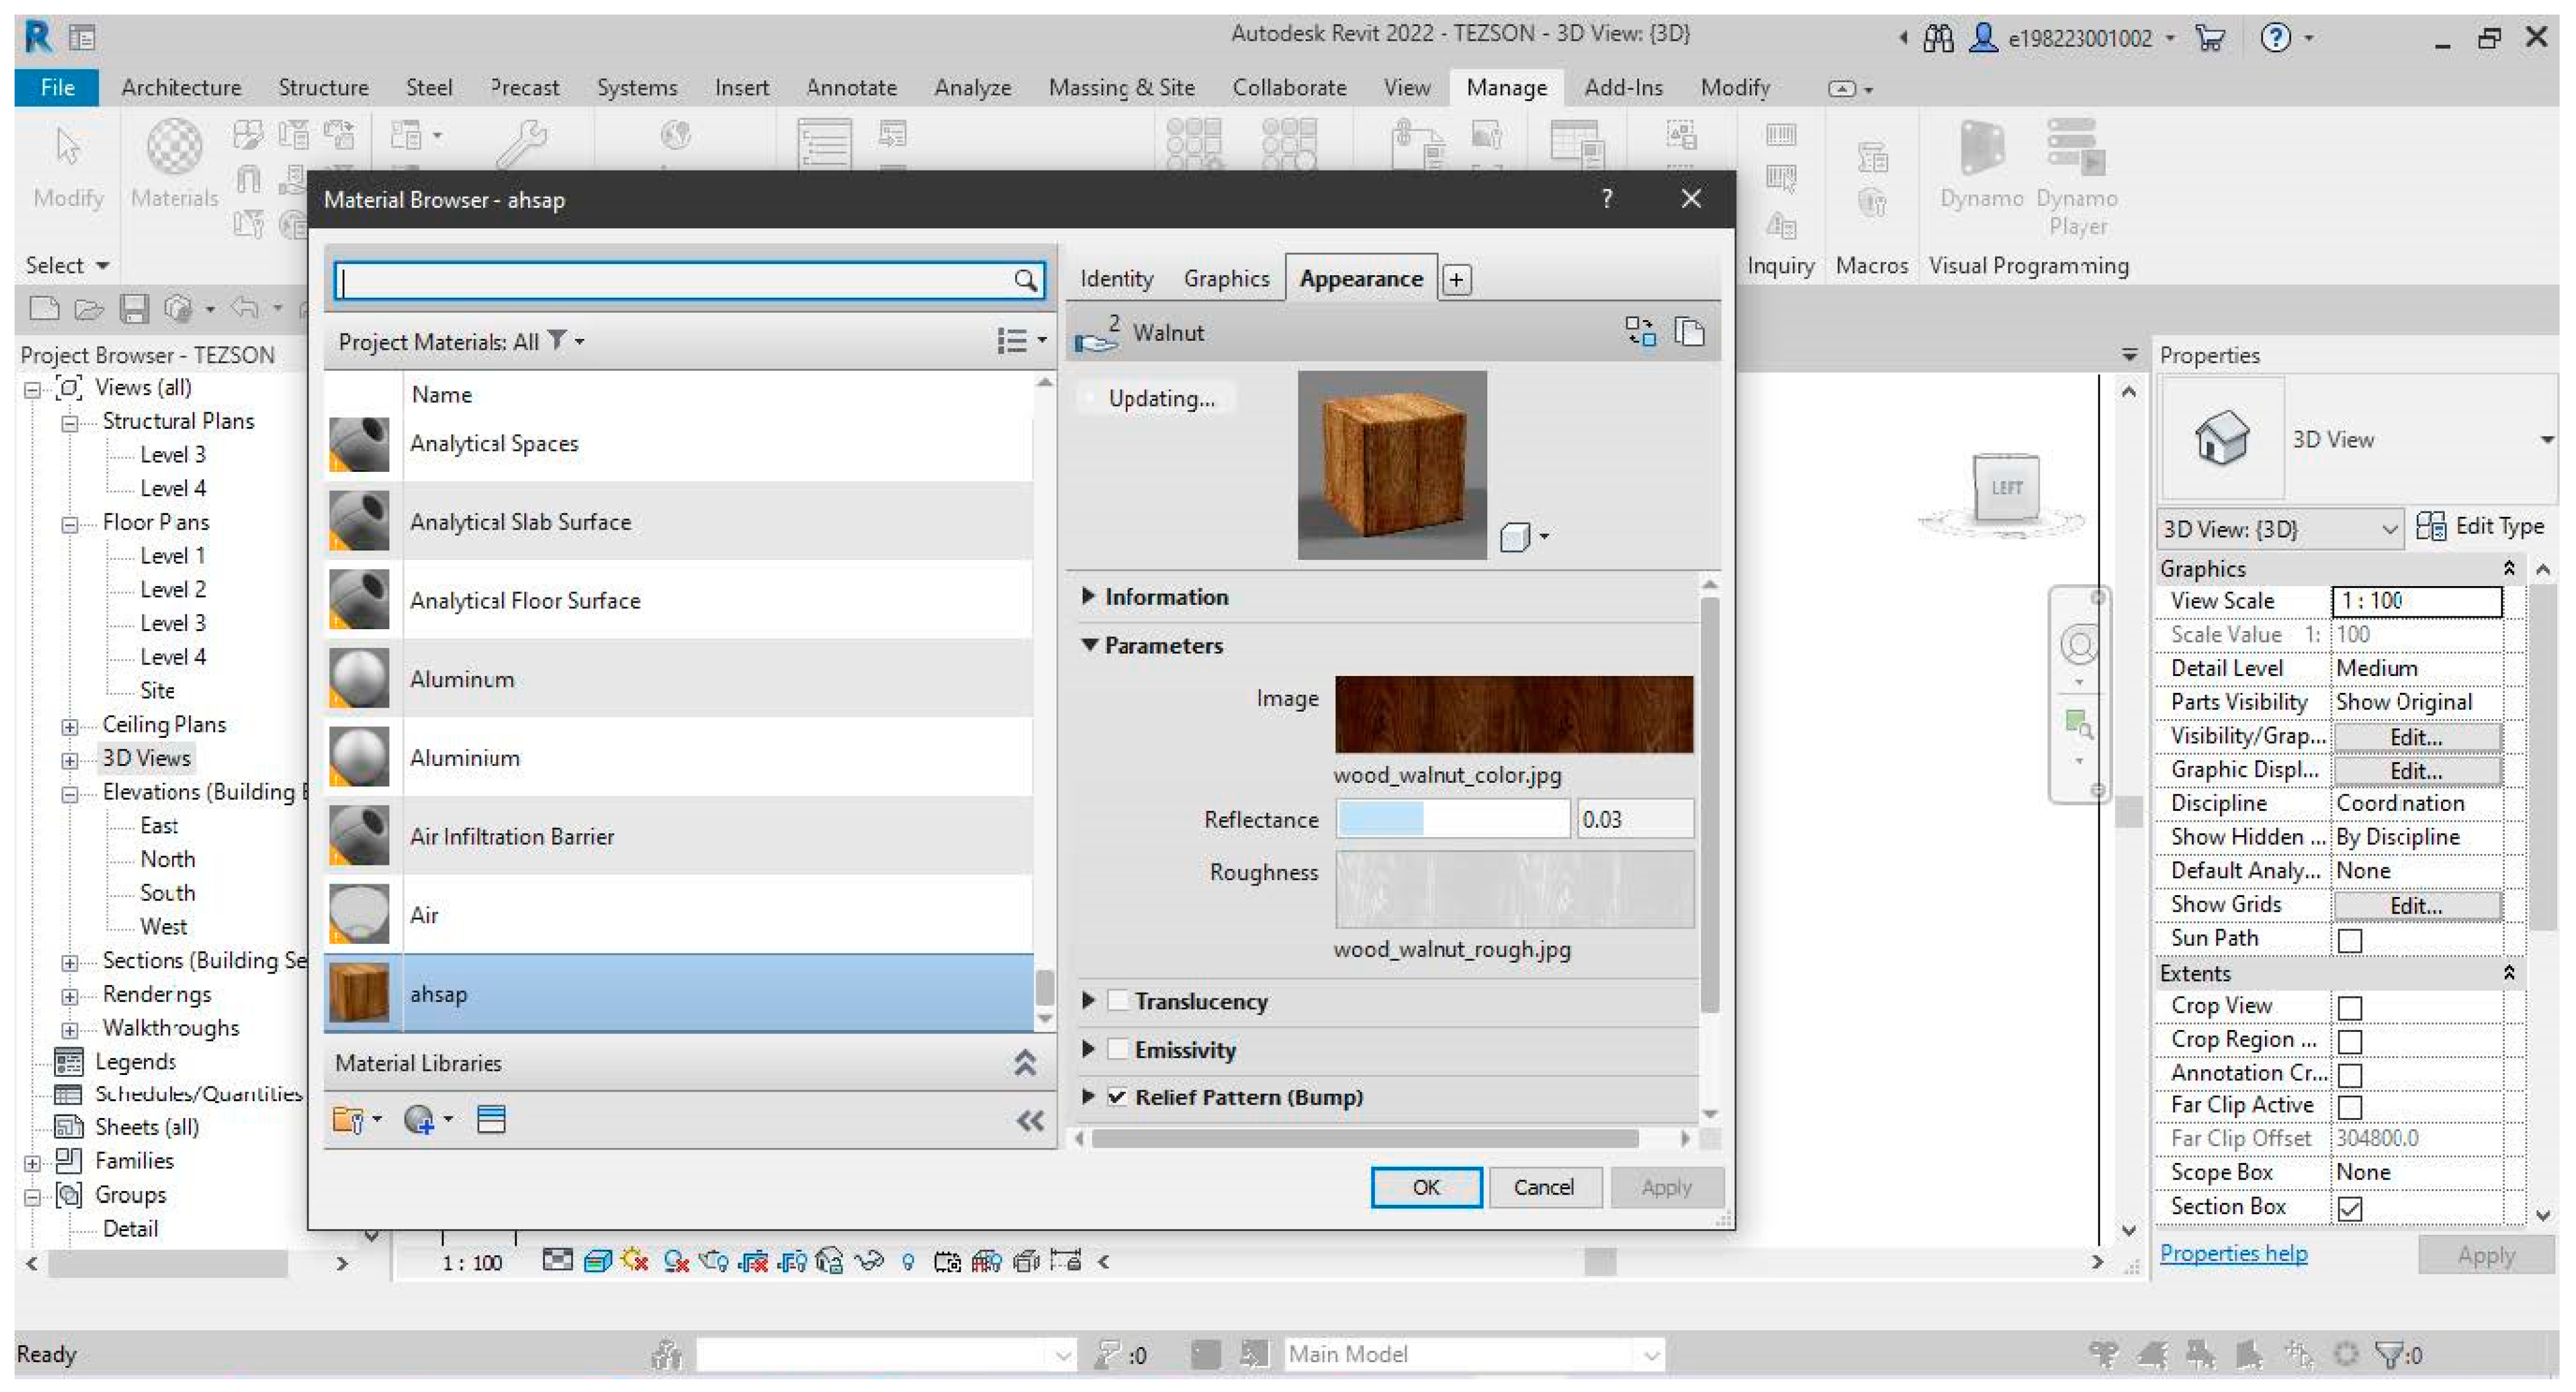This screenshot has height=1392, width=2576.
Task: Open the asset browser panel icon
Action: pyautogui.click(x=491, y=1120)
